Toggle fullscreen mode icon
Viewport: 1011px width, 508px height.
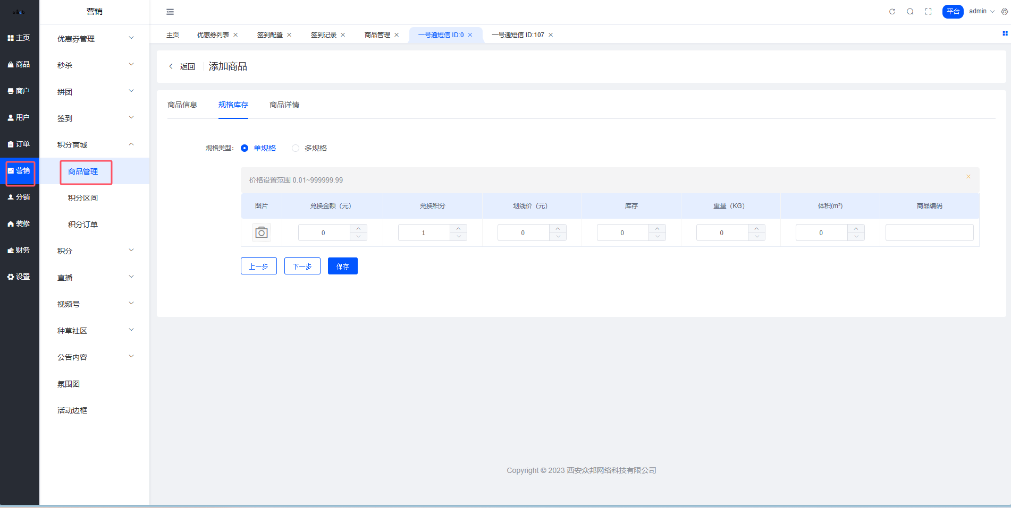928,12
